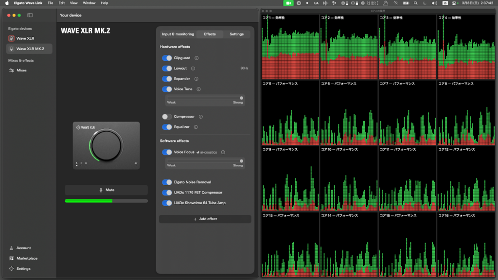
Task: Open the Account page in the sidebar
Action: (x=23, y=248)
